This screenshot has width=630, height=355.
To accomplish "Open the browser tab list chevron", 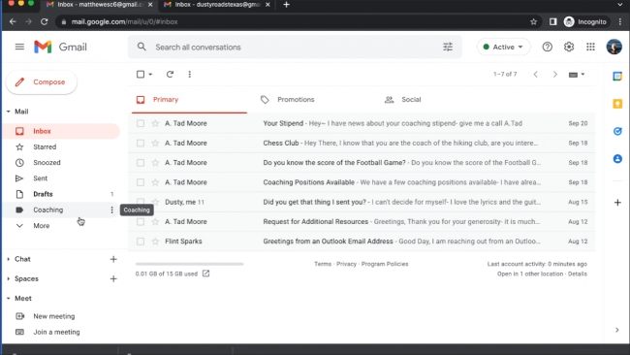I will [620, 5].
